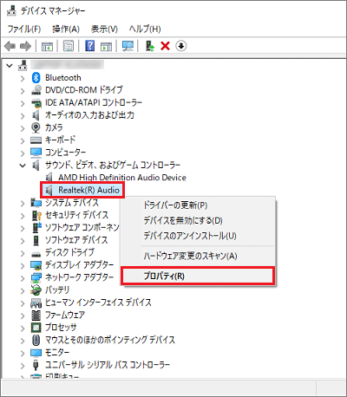Select the Realtek(R) Audio device text
Screen dimensions: 347x397
pyautogui.click(x=88, y=190)
